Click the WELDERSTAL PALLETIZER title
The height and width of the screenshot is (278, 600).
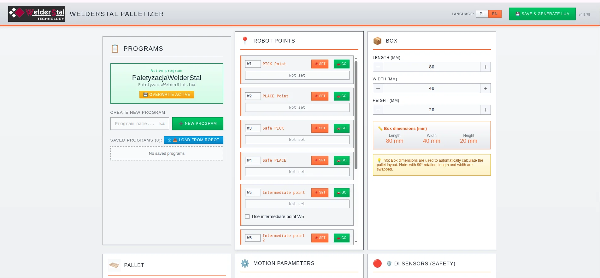point(117,14)
